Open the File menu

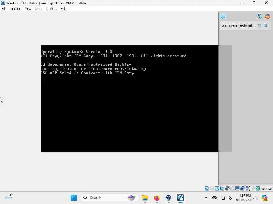tap(4, 9)
